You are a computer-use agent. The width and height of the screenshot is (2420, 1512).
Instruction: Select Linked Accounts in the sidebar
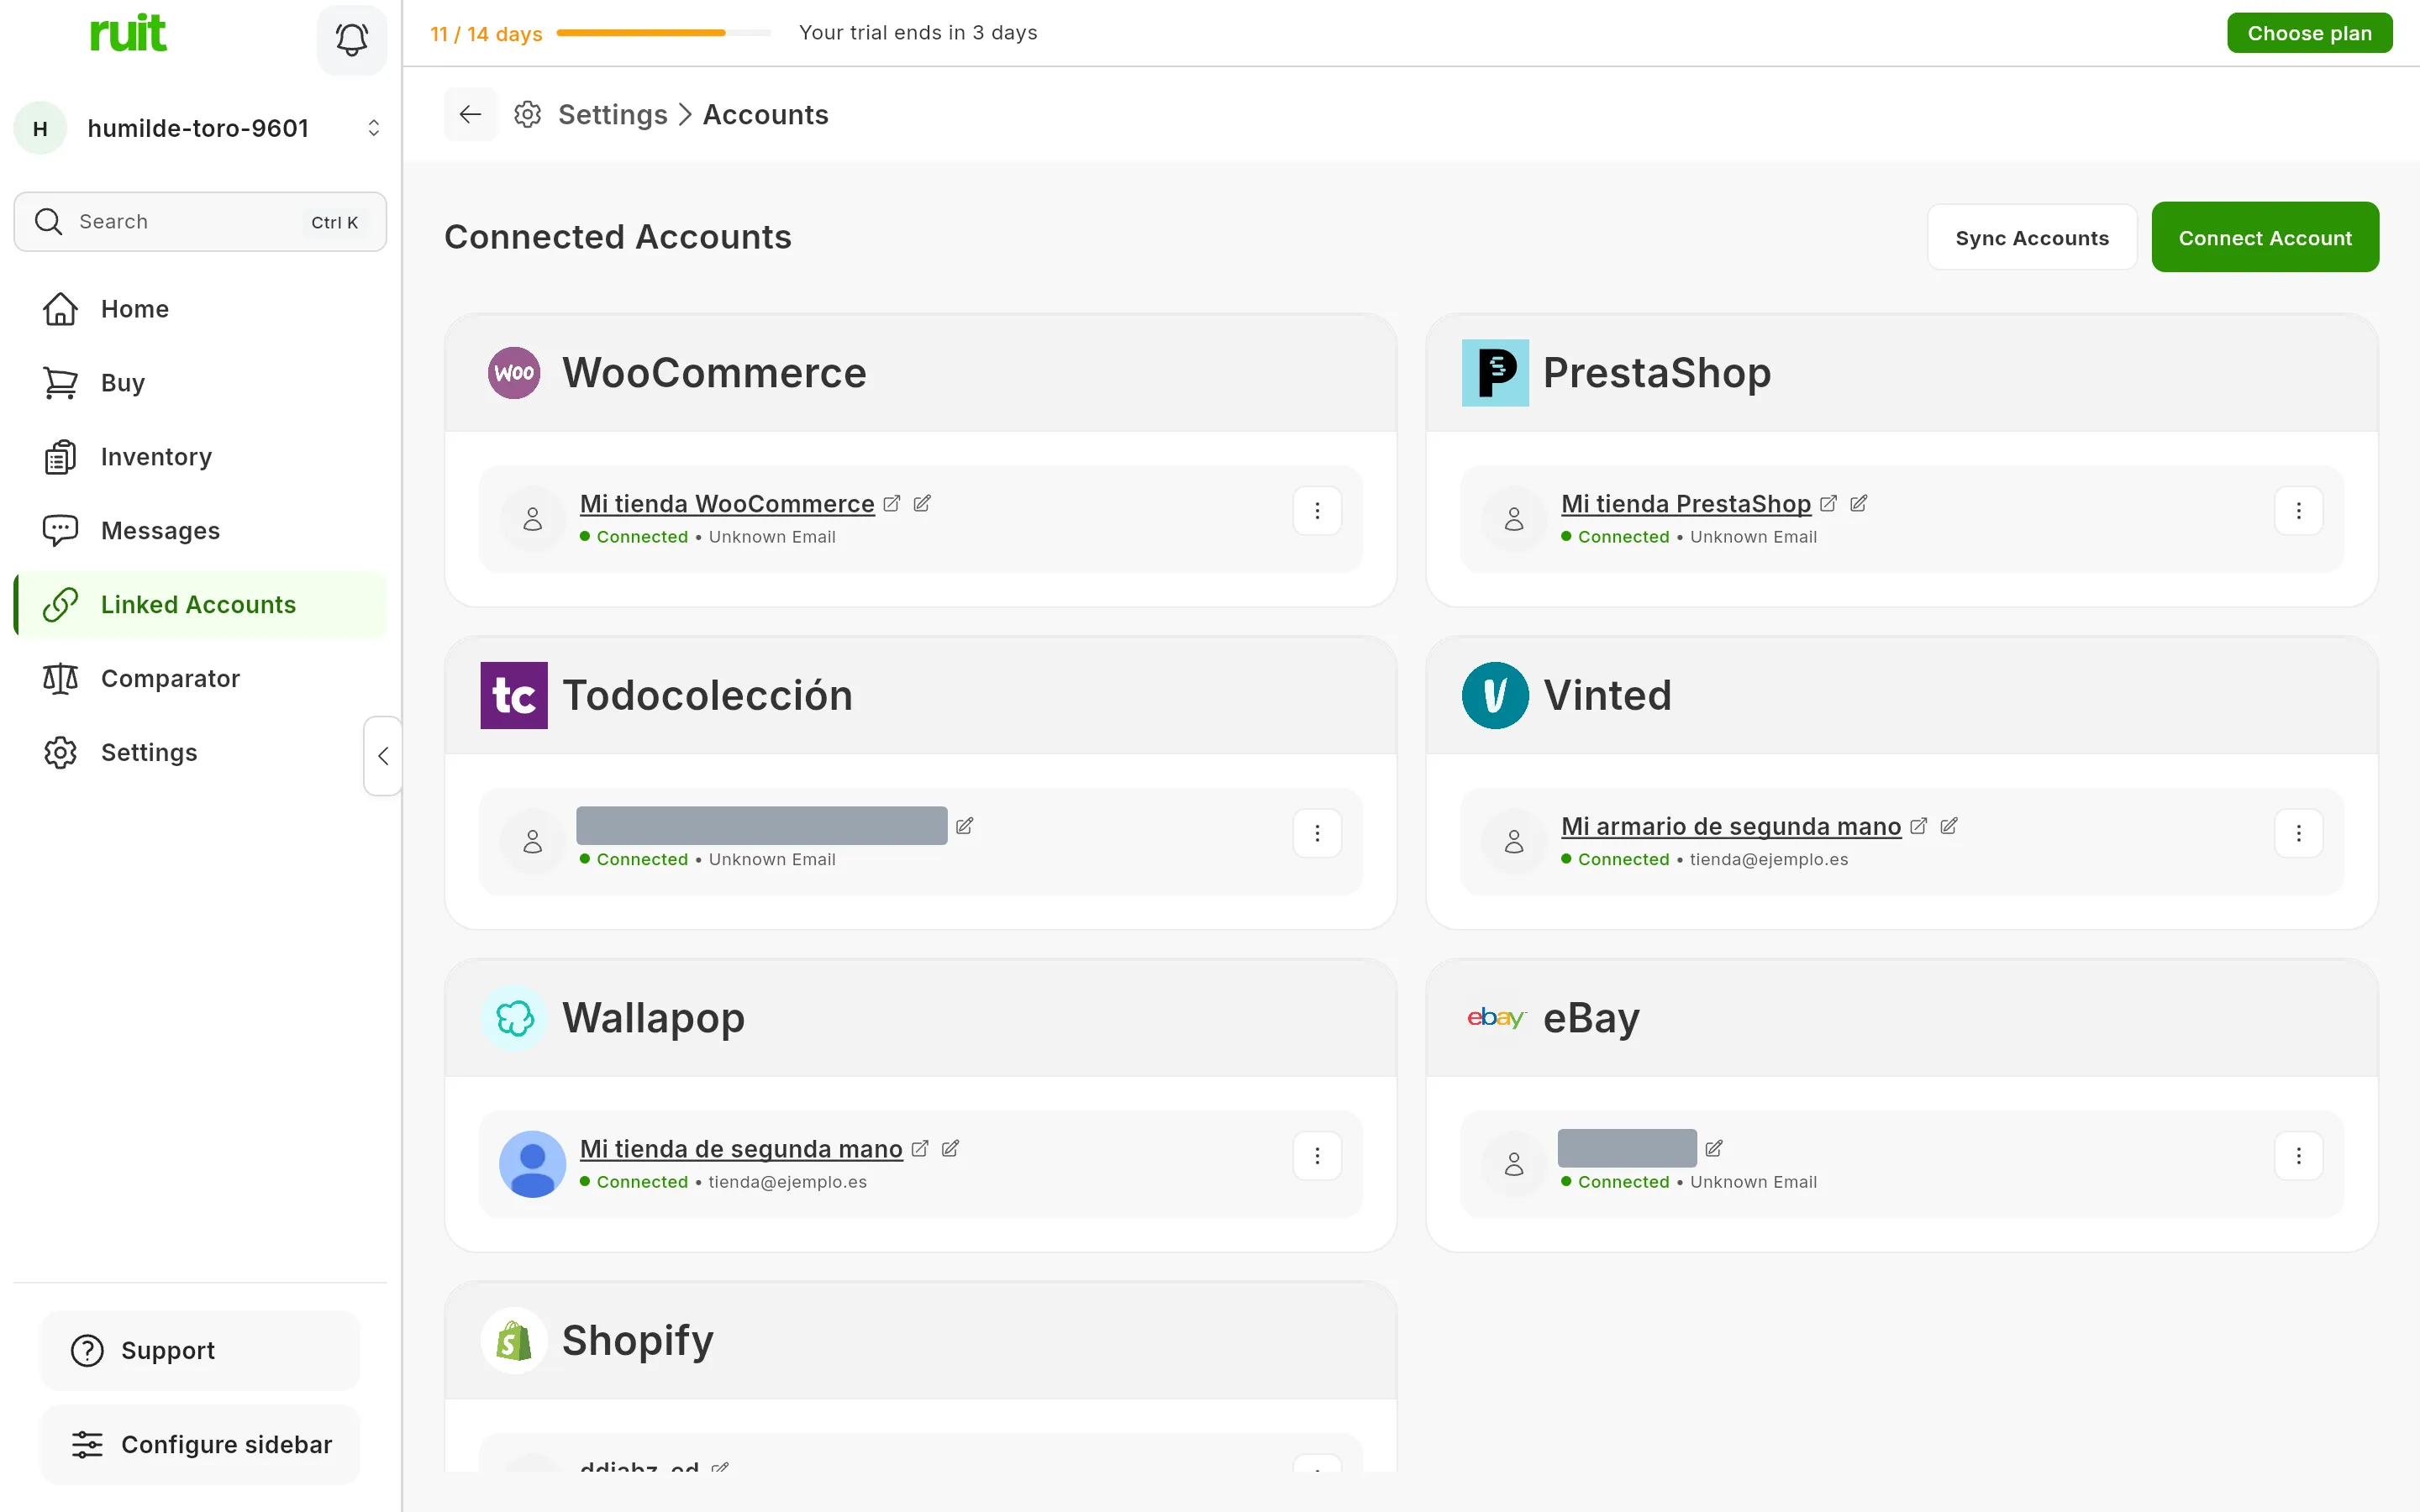click(200, 605)
